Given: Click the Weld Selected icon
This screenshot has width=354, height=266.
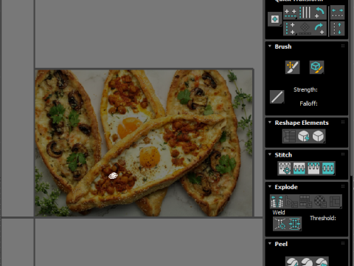Looking at the screenshot, I should pyautogui.click(x=294, y=224).
